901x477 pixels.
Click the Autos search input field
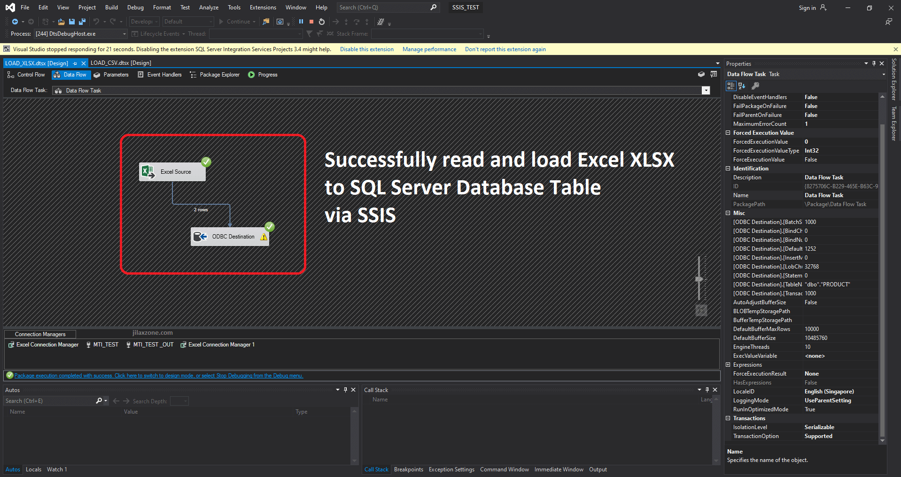[49, 401]
